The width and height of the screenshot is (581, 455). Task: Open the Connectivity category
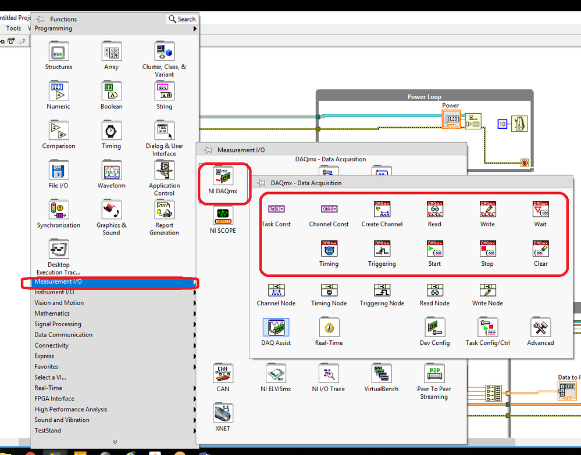click(115, 345)
